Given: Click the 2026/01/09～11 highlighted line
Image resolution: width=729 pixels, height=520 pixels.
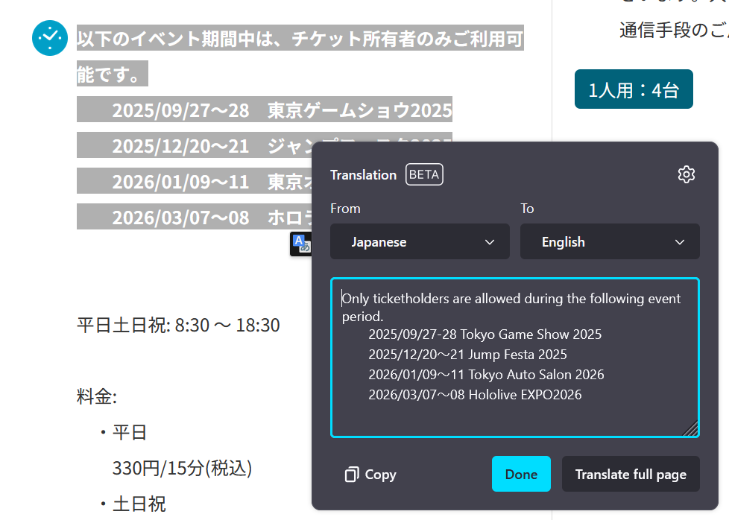Looking at the screenshot, I should 195,181.
